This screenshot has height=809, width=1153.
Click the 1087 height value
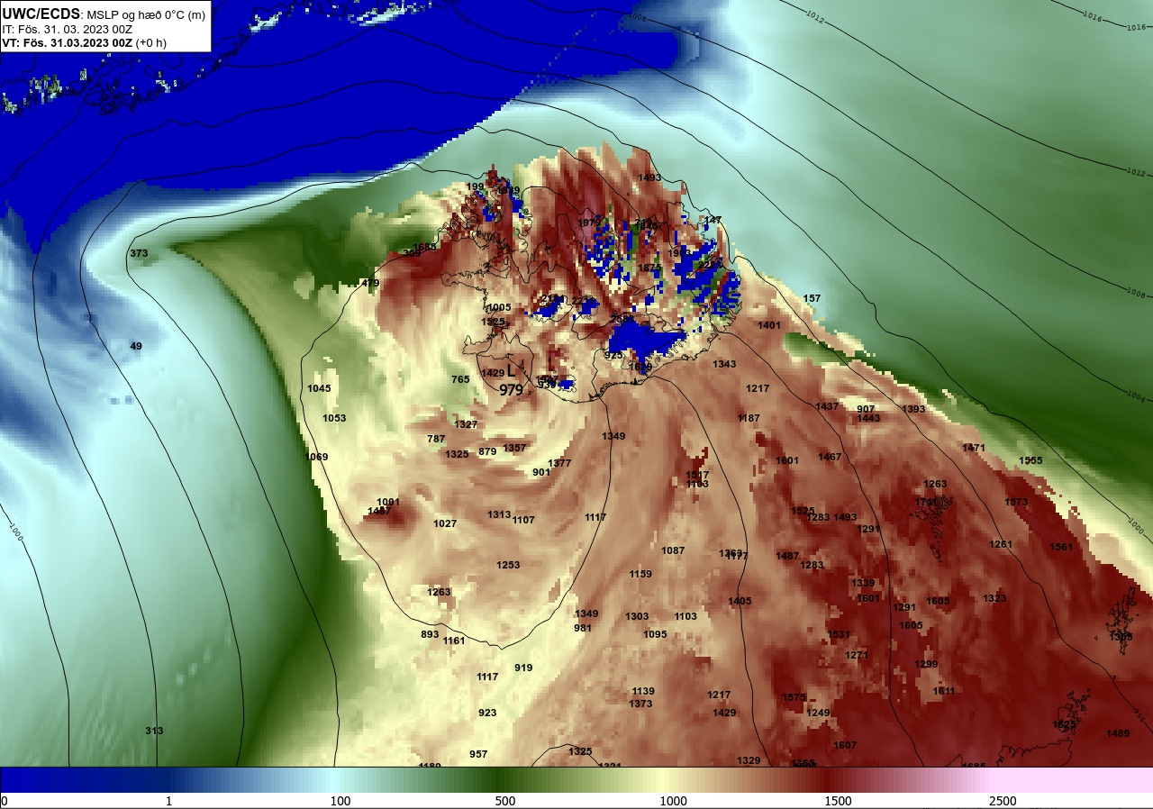pyautogui.click(x=673, y=550)
